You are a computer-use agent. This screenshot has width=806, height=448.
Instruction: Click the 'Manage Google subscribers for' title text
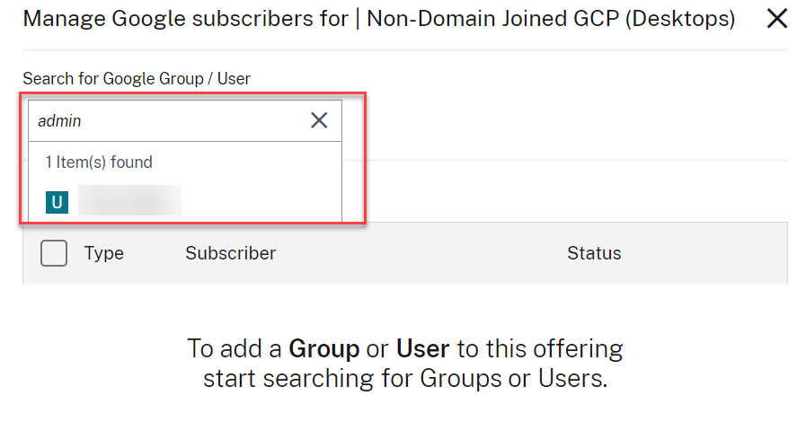pyautogui.click(x=185, y=19)
